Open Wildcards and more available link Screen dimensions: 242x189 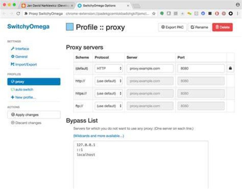coord(98,136)
